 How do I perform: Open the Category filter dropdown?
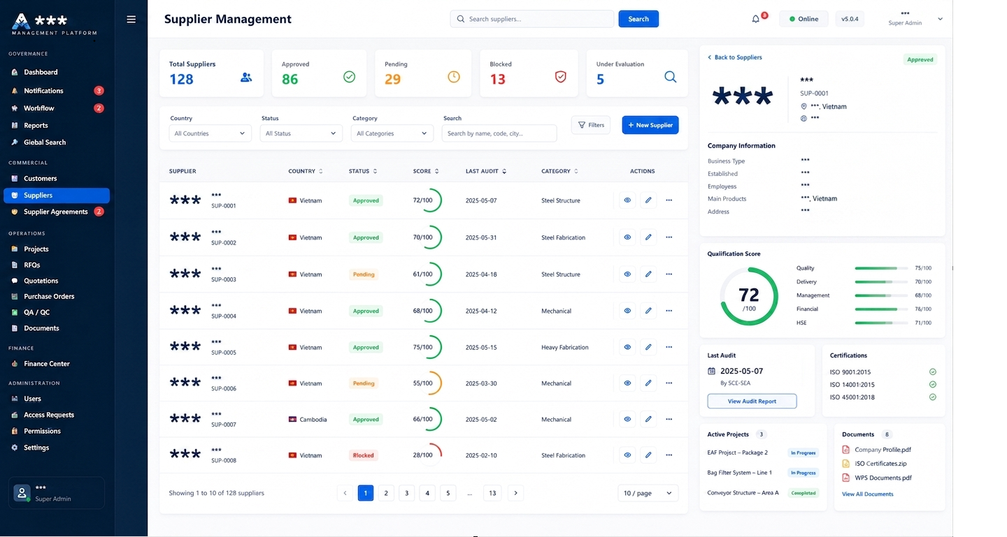pos(392,133)
